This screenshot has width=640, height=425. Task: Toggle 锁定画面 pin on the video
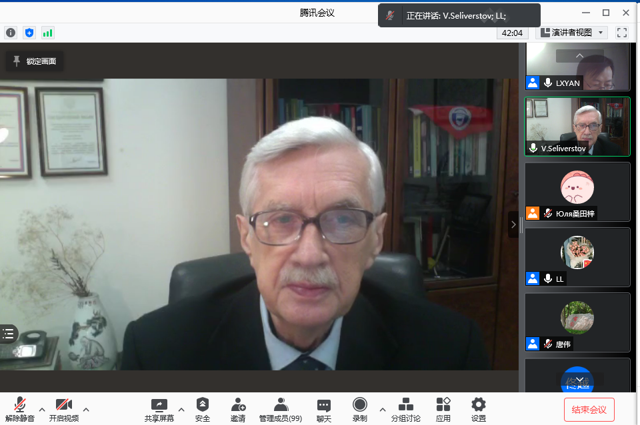point(35,61)
